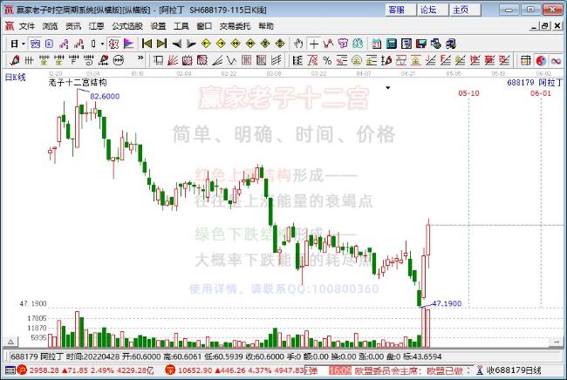Toggle the red patterned 纹 icon button
567x380 pixels.
(113, 44)
